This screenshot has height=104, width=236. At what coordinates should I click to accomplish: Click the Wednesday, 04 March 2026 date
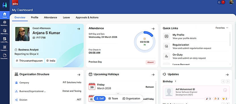(103, 37)
